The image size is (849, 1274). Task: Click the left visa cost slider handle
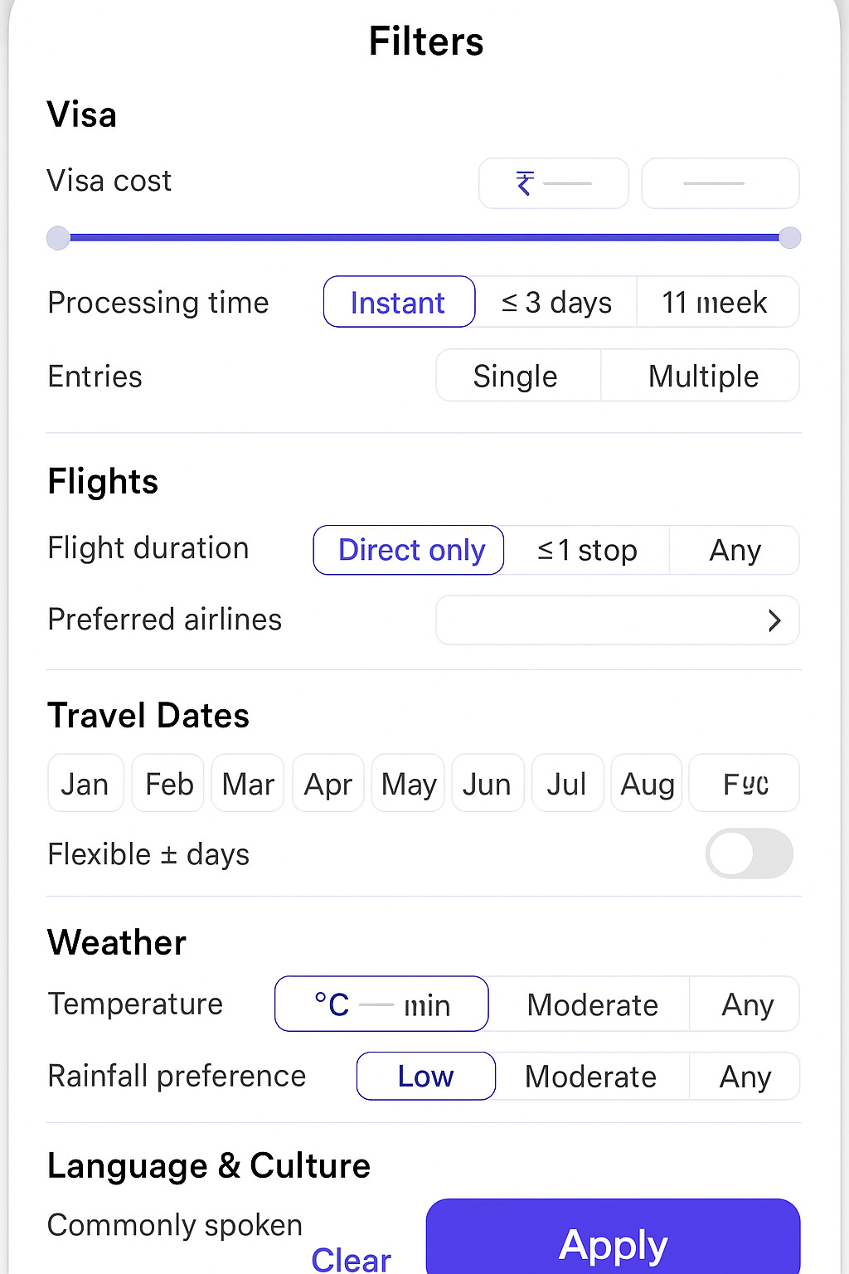pyautogui.click(x=58, y=238)
